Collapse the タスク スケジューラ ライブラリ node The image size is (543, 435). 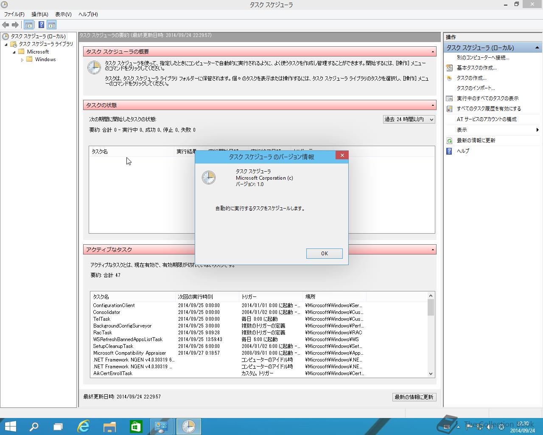(6, 44)
